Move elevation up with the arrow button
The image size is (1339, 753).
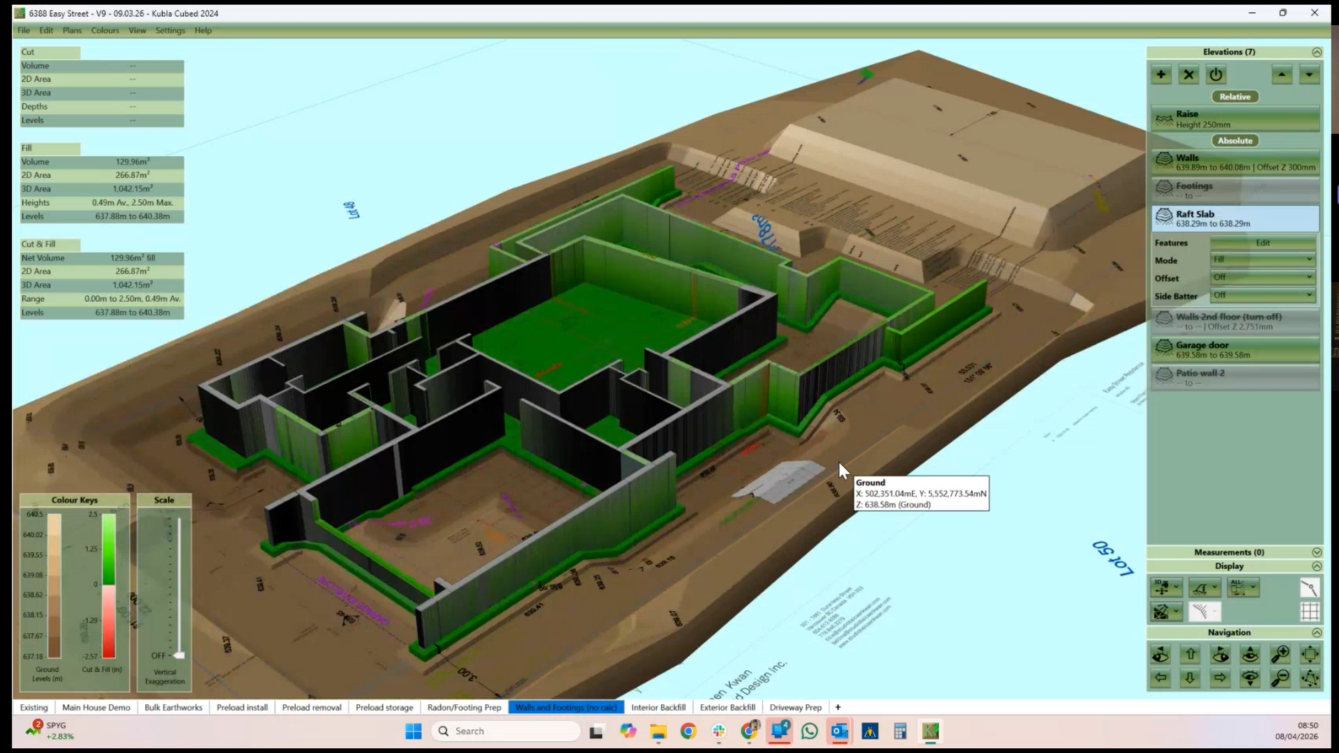tap(1282, 75)
